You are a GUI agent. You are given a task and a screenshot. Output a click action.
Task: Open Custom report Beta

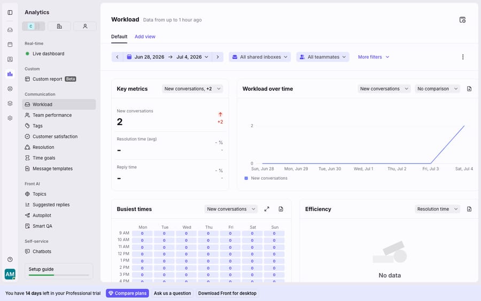click(59, 79)
